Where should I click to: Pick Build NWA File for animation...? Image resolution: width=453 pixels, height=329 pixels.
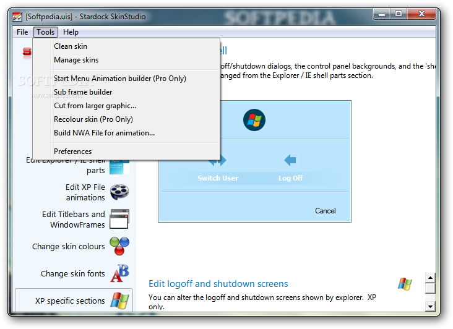[126, 133]
